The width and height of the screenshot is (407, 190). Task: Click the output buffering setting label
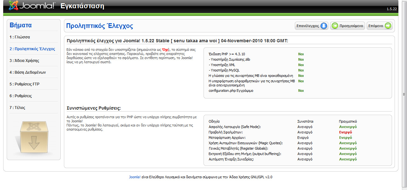[245, 154]
